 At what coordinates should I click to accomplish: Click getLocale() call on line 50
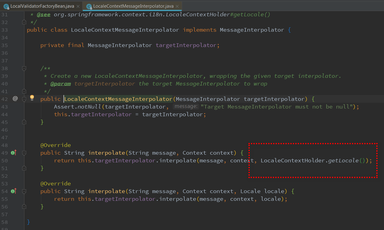pos(346,161)
